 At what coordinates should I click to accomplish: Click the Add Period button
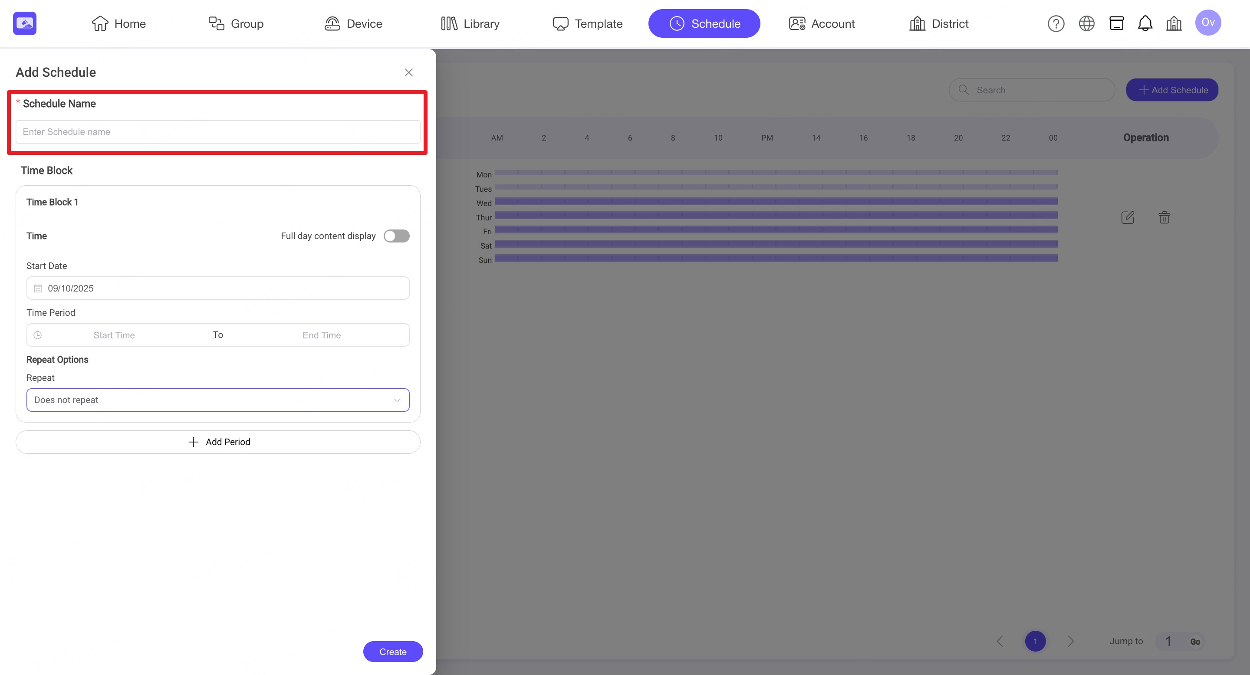pyautogui.click(x=218, y=442)
